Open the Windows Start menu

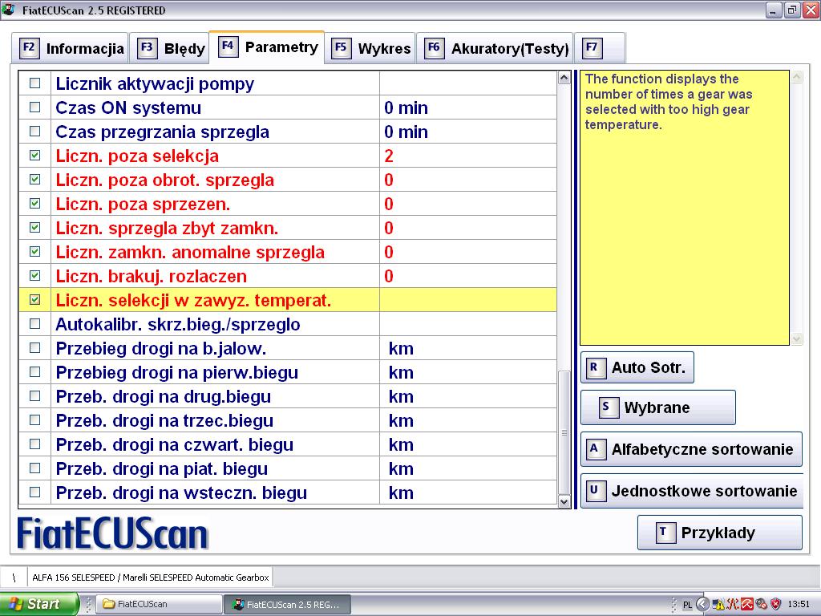tap(38, 604)
